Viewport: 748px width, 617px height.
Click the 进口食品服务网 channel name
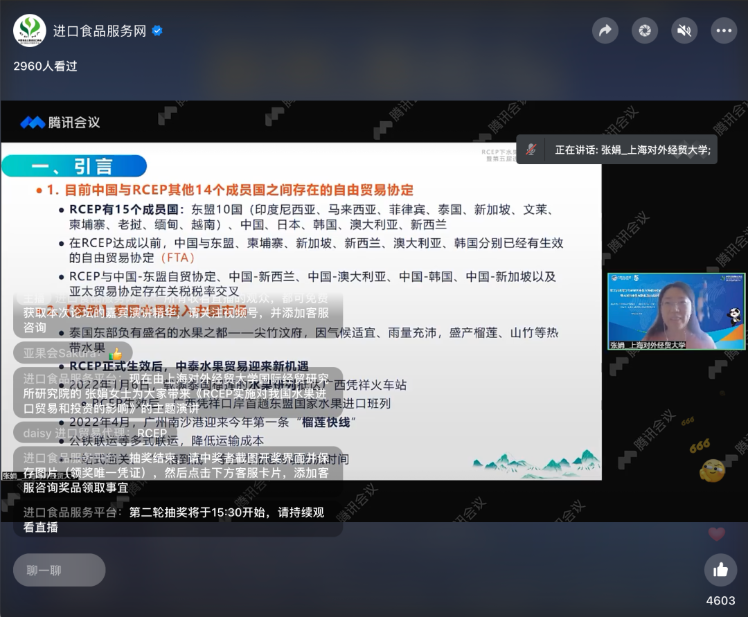point(100,31)
